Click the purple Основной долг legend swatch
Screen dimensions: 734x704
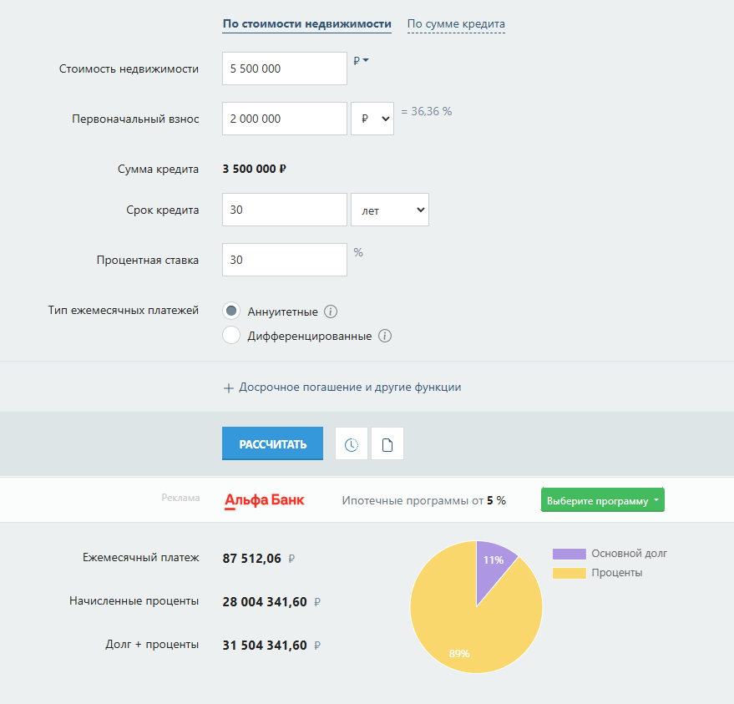[x=568, y=554]
